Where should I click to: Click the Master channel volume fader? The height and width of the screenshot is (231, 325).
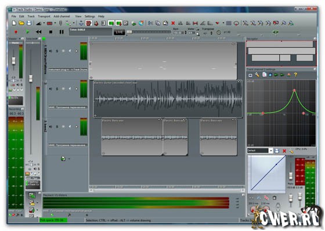[x=13, y=61]
